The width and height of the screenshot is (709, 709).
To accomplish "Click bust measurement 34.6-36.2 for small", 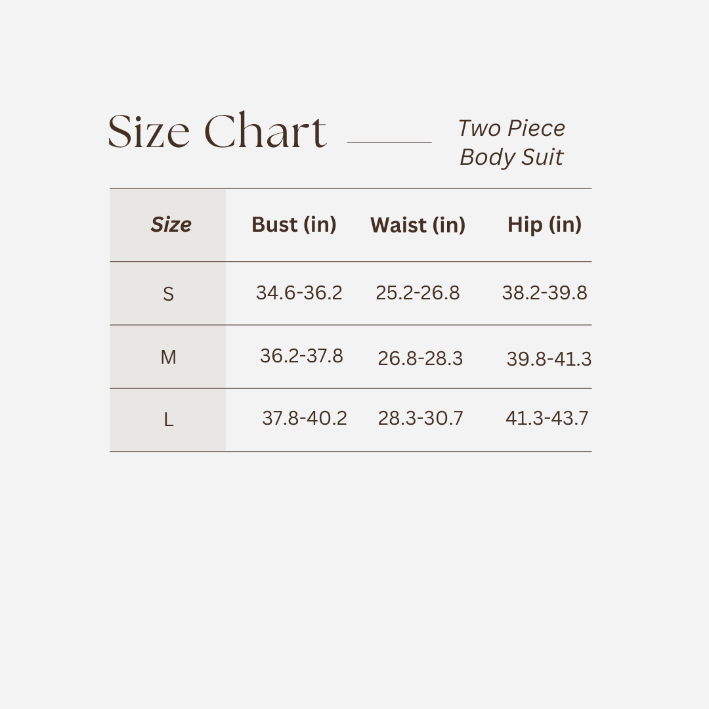I will pyautogui.click(x=299, y=293).
